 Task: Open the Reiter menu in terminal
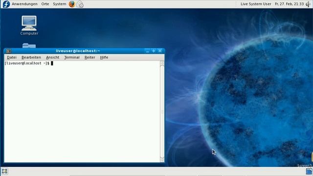90,57
